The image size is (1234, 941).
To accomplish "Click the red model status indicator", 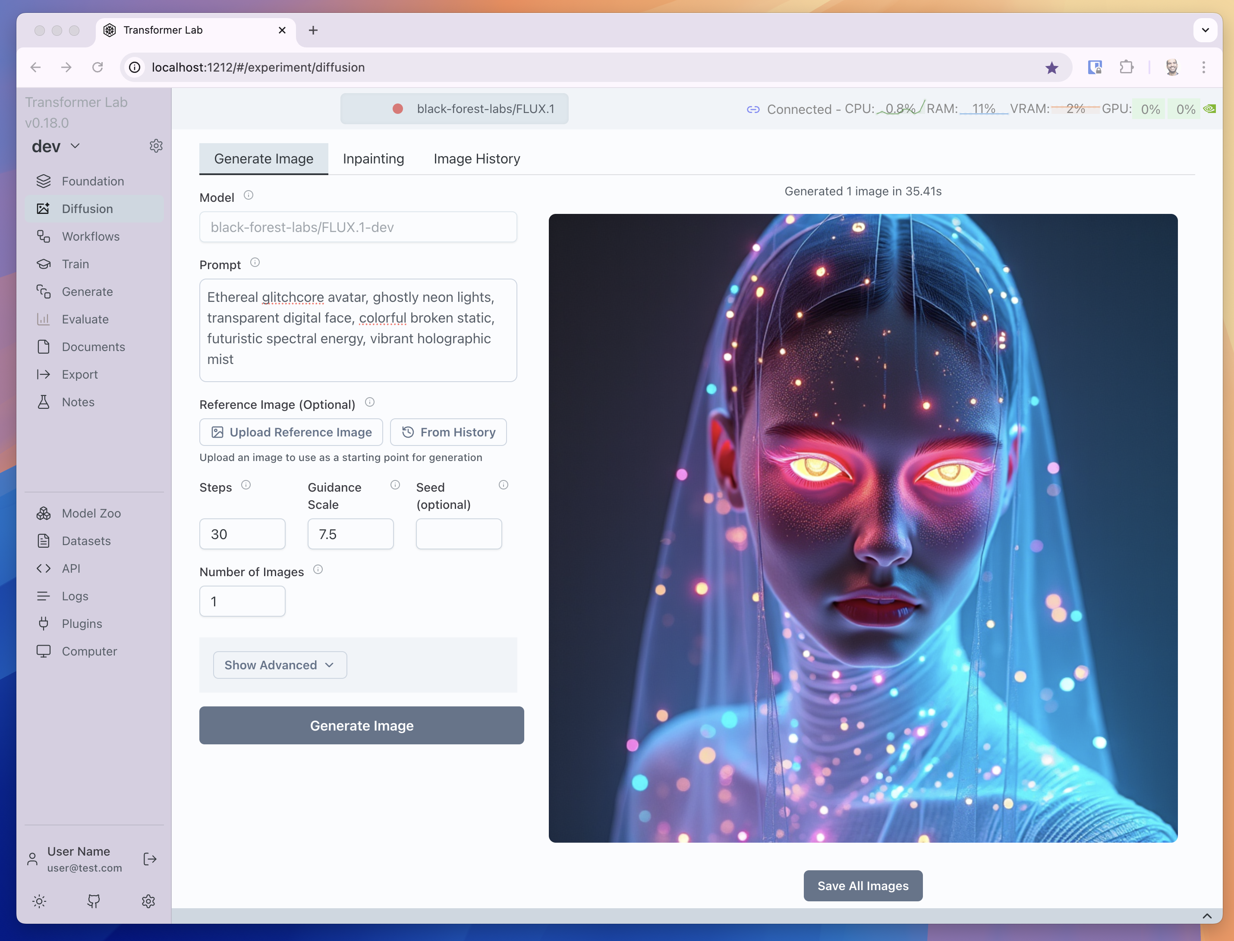I will (398, 109).
